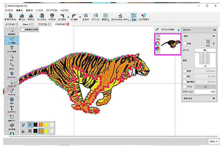Click the stepper next to fill swatch

[x=214, y=43]
